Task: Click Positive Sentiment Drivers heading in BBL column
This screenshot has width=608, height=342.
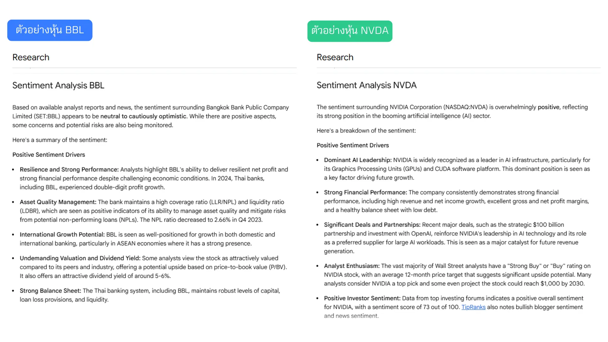Action: tap(48, 155)
